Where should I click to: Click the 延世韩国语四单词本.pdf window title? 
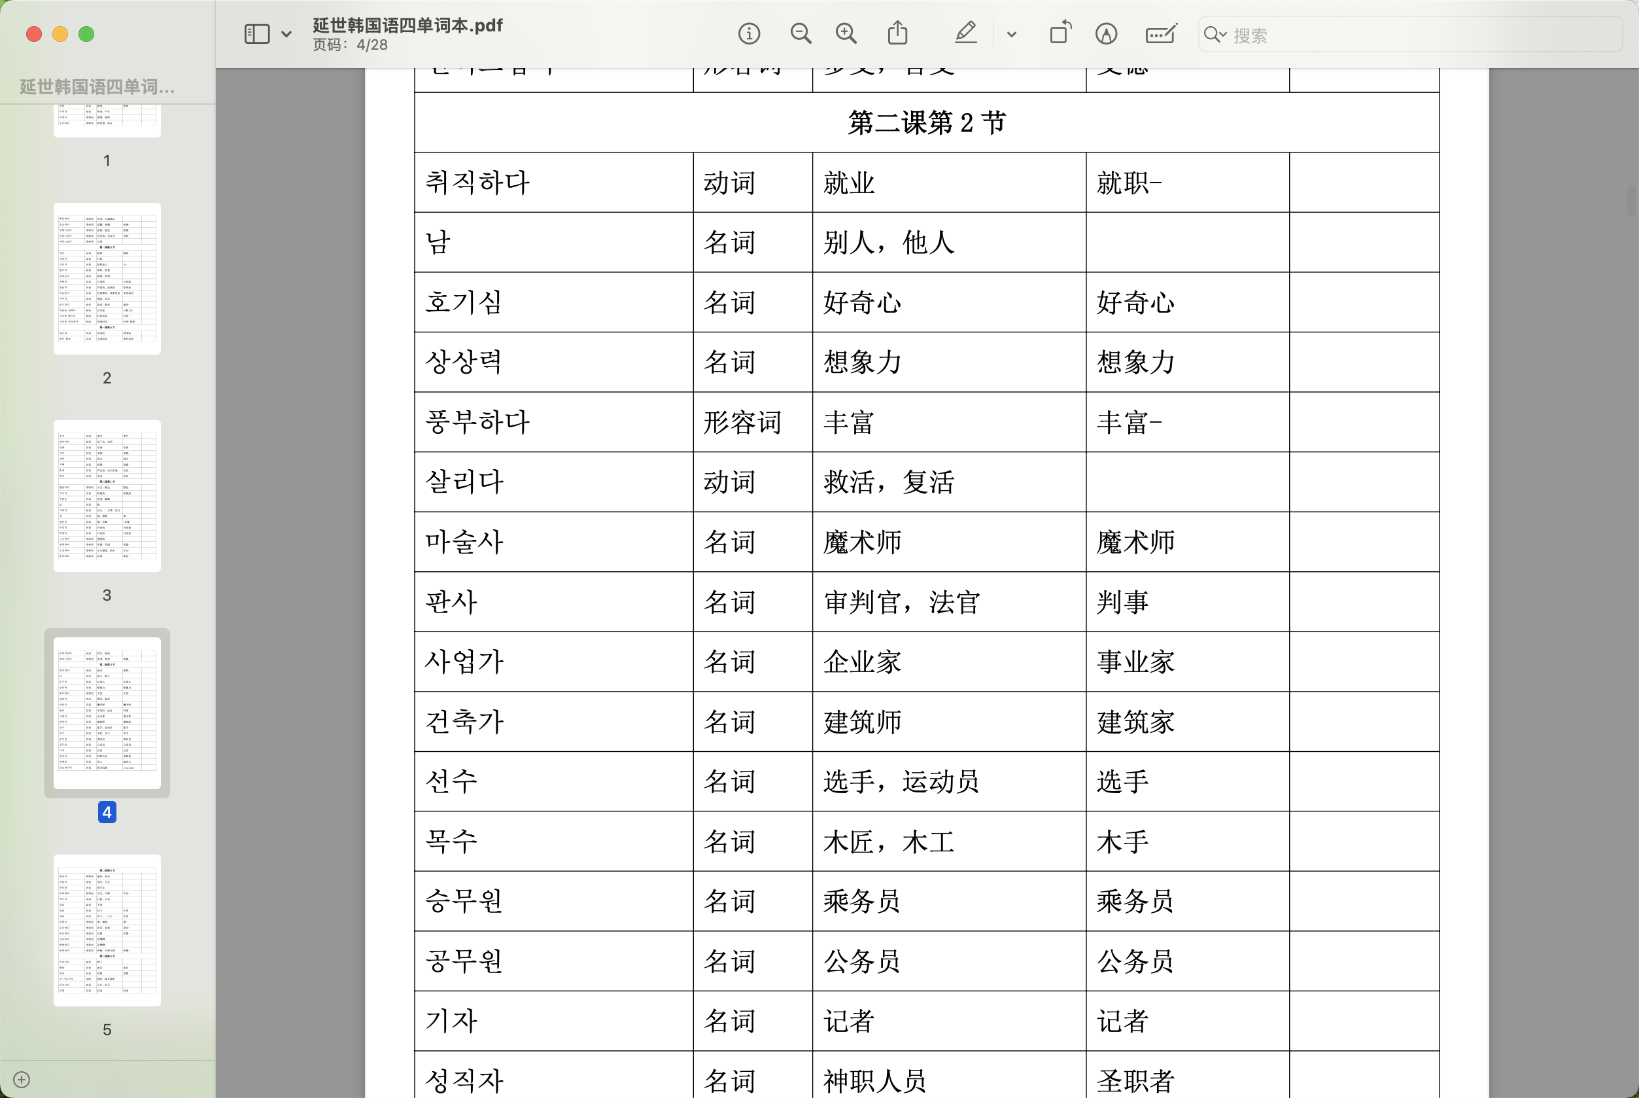coord(407,26)
